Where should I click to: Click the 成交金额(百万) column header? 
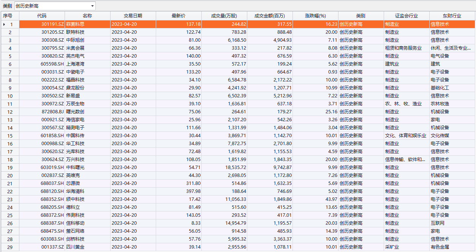coord(270,16)
